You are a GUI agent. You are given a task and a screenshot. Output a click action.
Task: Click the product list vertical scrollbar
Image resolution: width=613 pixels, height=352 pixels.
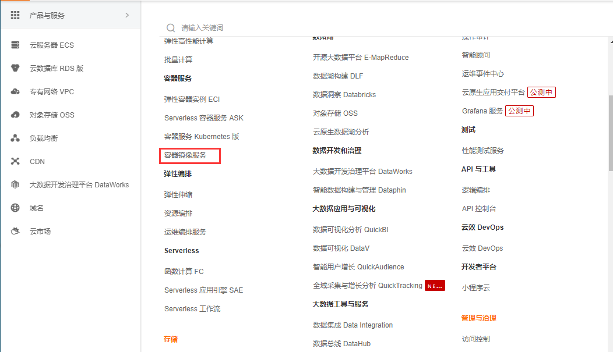coord(611,133)
